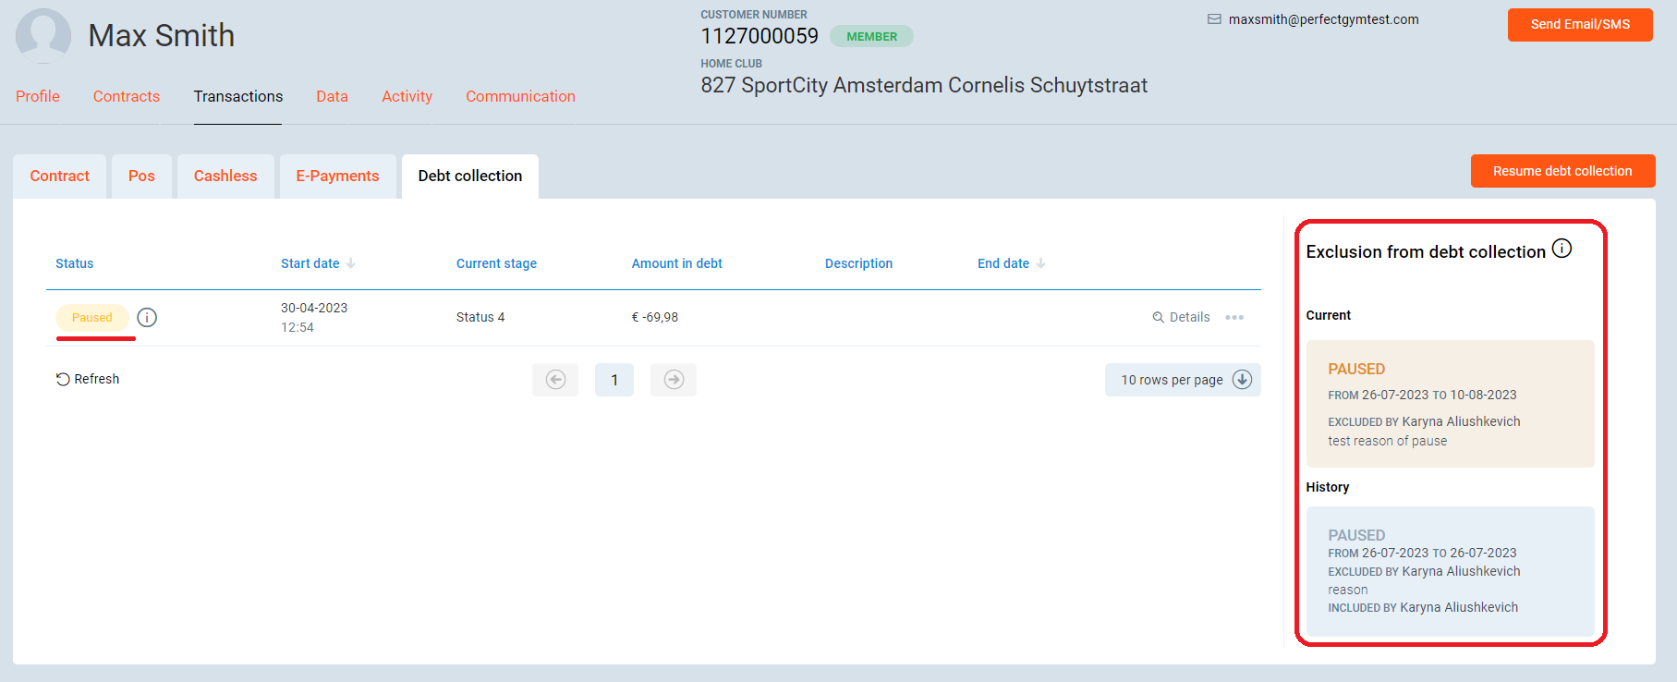Click the info icon next to Paused status

pyautogui.click(x=147, y=318)
